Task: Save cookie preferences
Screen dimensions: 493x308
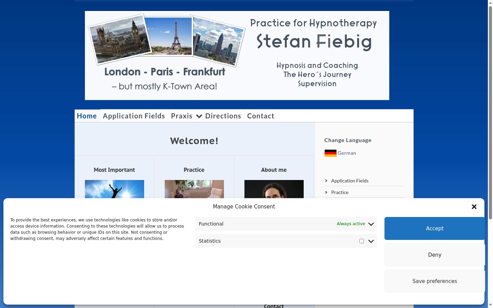Action: (x=434, y=281)
